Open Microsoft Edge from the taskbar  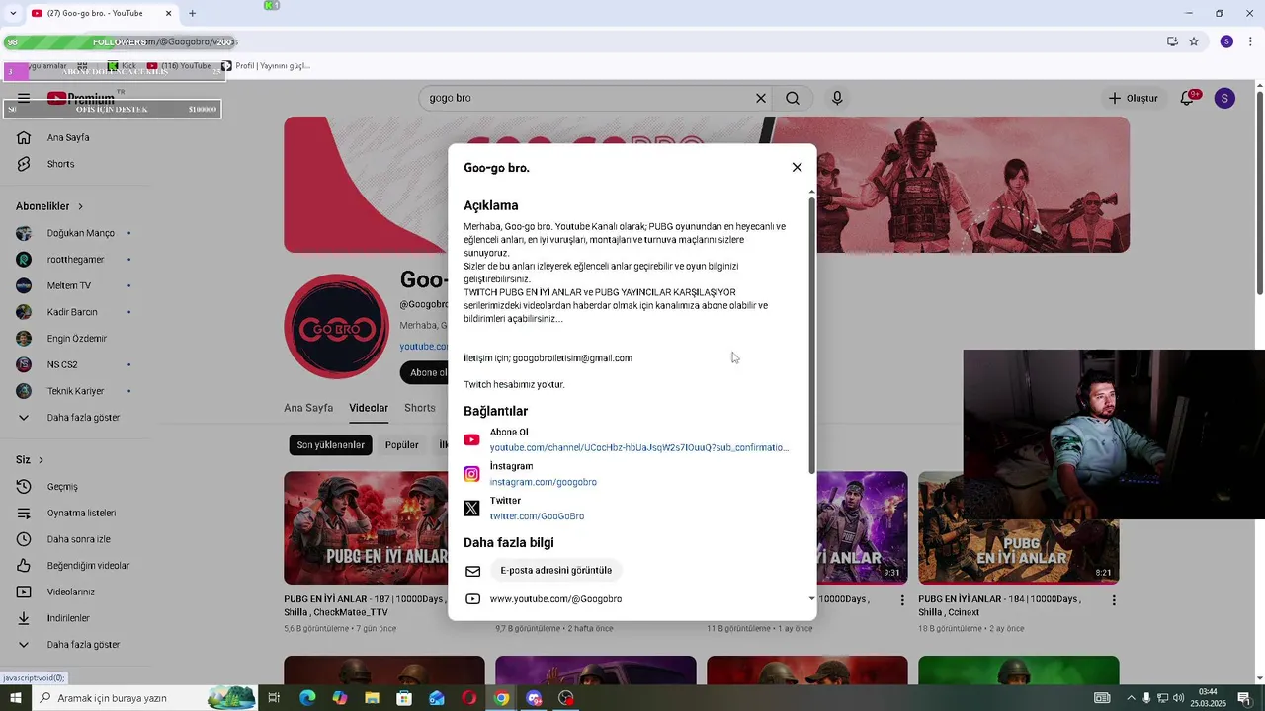(x=307, y=698)
